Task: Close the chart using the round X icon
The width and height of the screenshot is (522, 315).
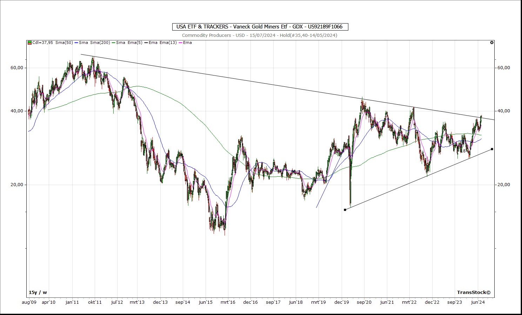Action: tap(492, 42)
